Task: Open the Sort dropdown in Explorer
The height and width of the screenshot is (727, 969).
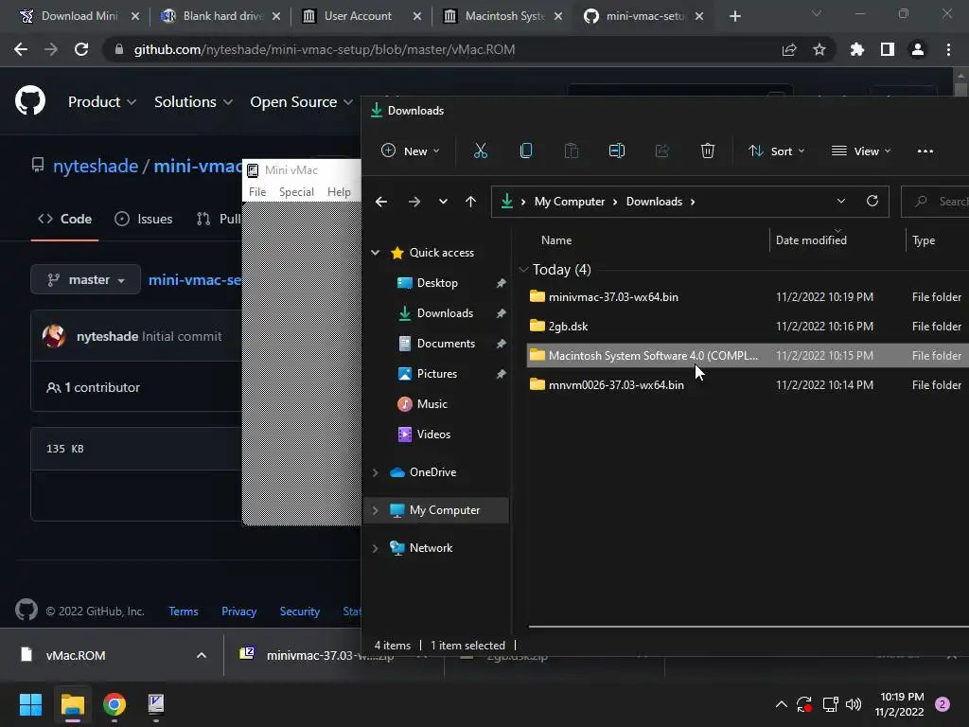Action: (777, 151)
